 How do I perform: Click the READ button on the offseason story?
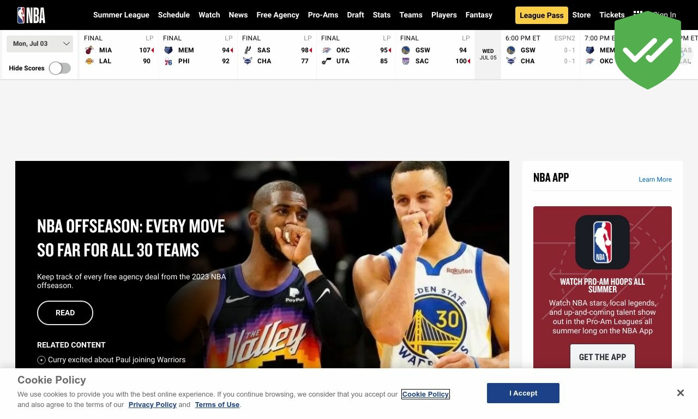point(65,313)
